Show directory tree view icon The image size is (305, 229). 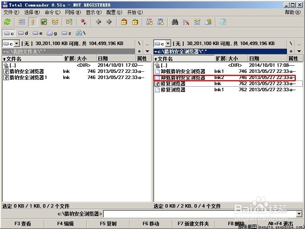55,22
